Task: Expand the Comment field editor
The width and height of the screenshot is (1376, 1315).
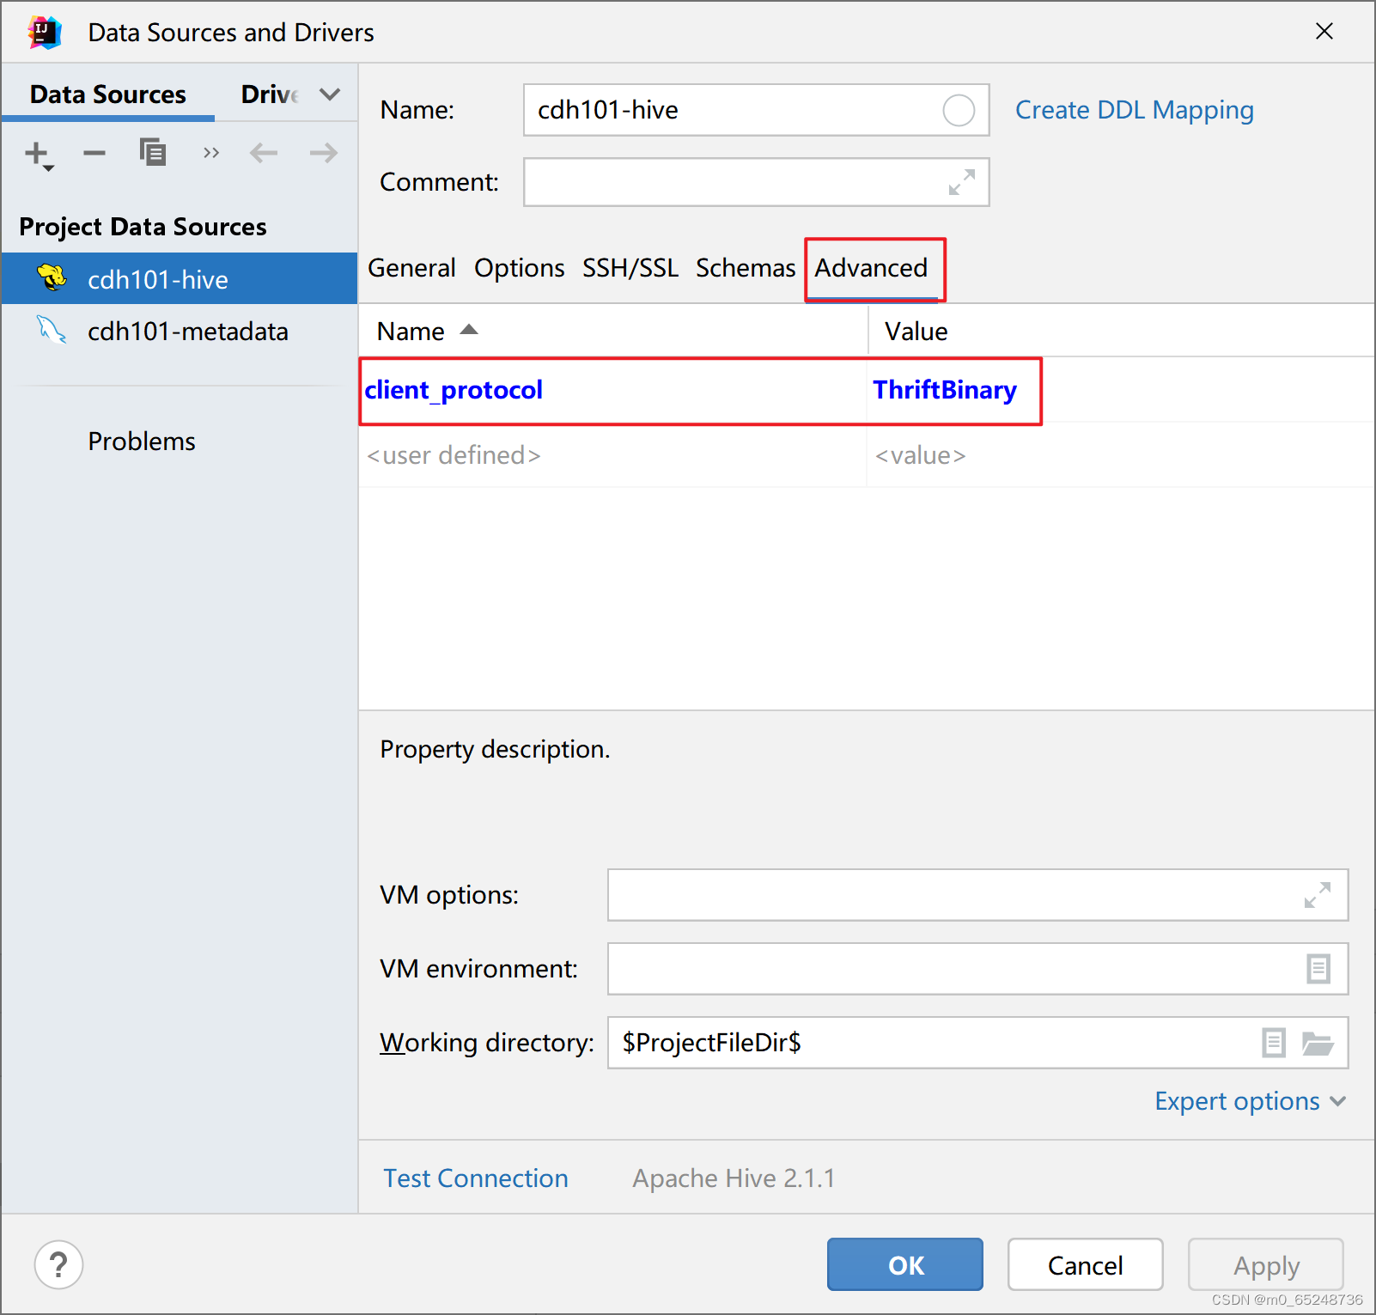Action: (962, 182)
